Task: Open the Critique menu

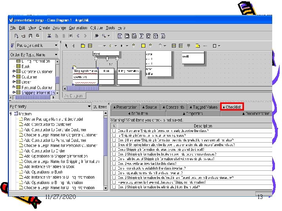Action: [96, 28]
